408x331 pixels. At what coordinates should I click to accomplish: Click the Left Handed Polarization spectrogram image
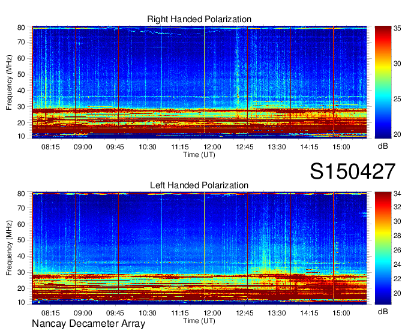(x=199, y=248)
